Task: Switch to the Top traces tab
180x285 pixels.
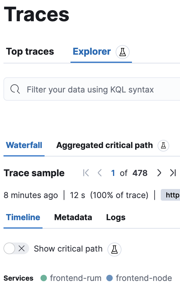Action: (30, 52)
